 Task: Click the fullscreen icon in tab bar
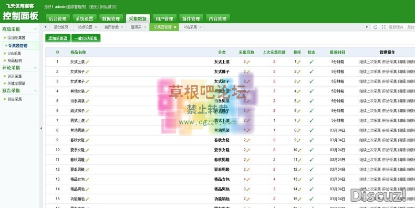pyautogui.click(x=383, y=27)
